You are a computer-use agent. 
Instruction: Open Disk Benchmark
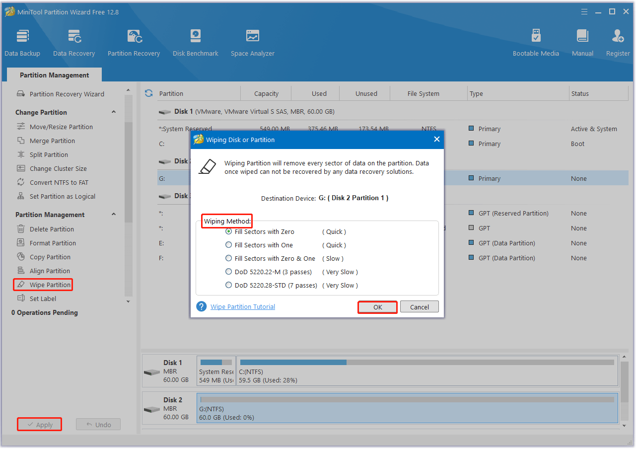[x=195, y=41]
